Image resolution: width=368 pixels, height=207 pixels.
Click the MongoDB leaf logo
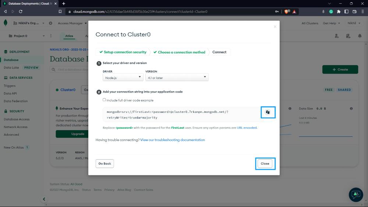point(6,23)
